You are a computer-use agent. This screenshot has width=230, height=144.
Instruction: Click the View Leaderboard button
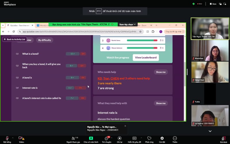[146, 57]
